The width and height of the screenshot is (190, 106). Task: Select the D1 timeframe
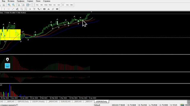[63, 5]
